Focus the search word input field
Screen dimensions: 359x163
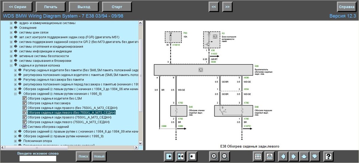[38, 159]
